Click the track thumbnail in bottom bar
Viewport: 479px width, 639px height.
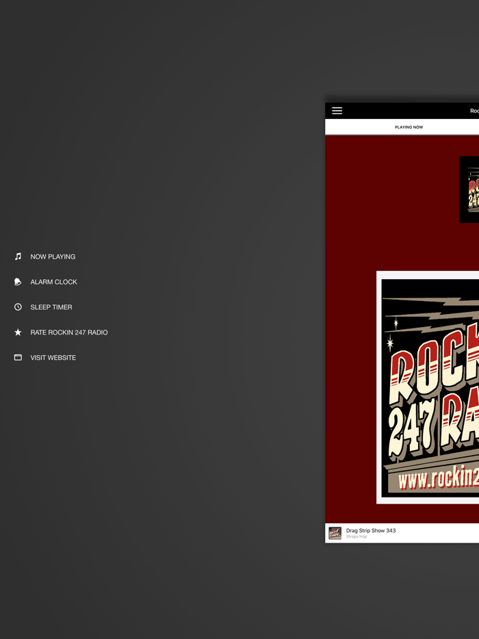335,533
